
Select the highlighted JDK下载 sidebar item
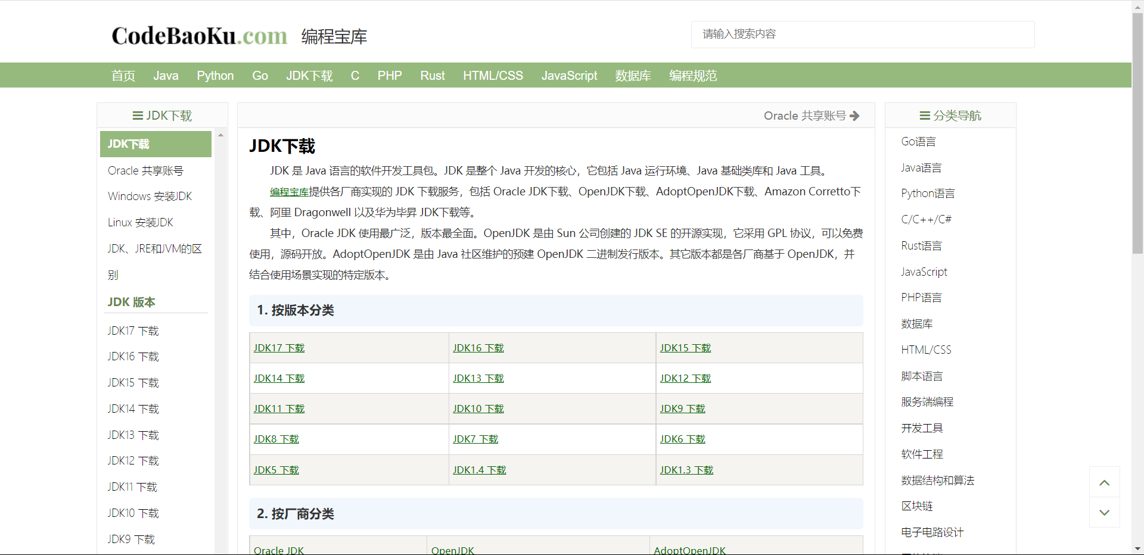(x=156, y=144)
